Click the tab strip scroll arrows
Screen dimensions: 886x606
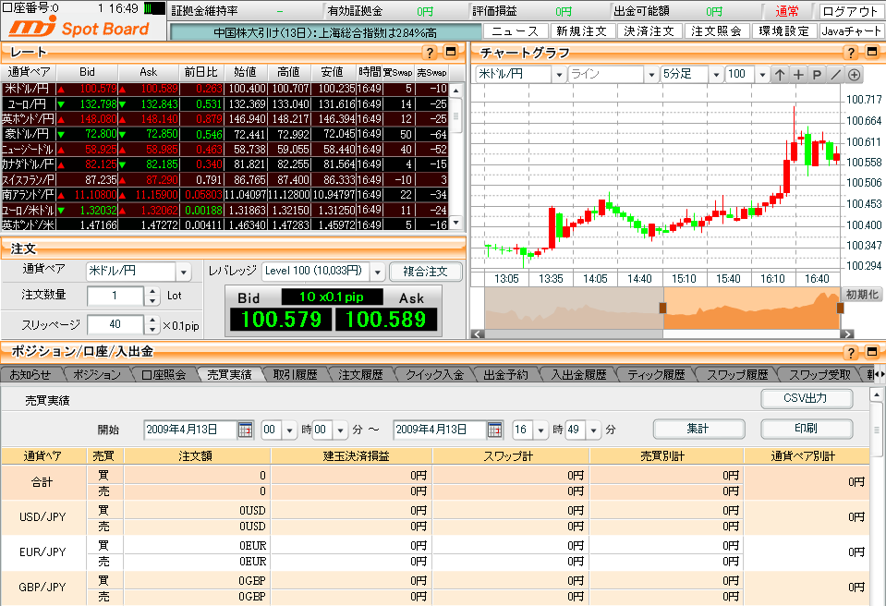[x=880, y=374]
